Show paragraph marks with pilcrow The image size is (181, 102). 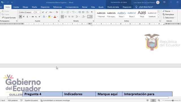[x=92, y=12]
